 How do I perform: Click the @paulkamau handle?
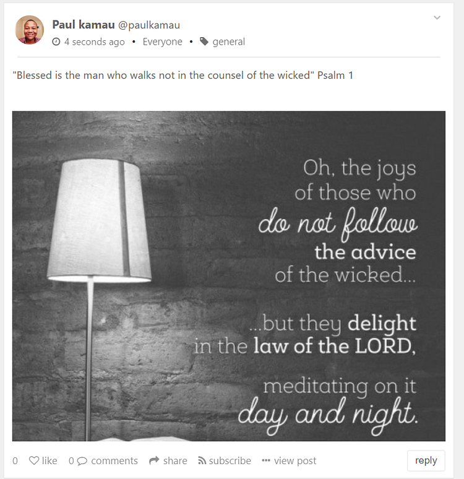pos(149,25)
